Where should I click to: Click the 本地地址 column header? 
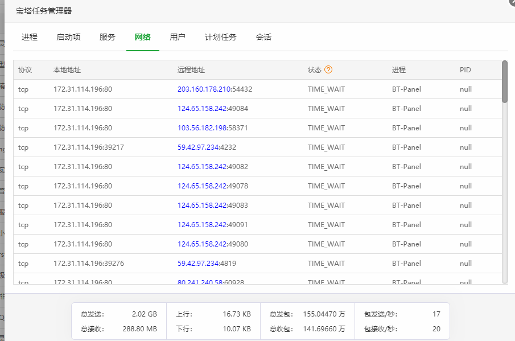pyautogui.click(x=67, y=69)
